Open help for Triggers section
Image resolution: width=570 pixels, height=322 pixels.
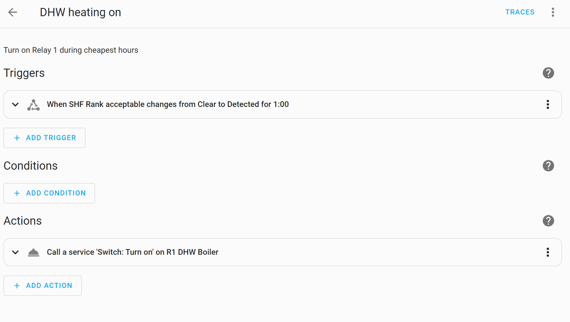coord(548,73)
